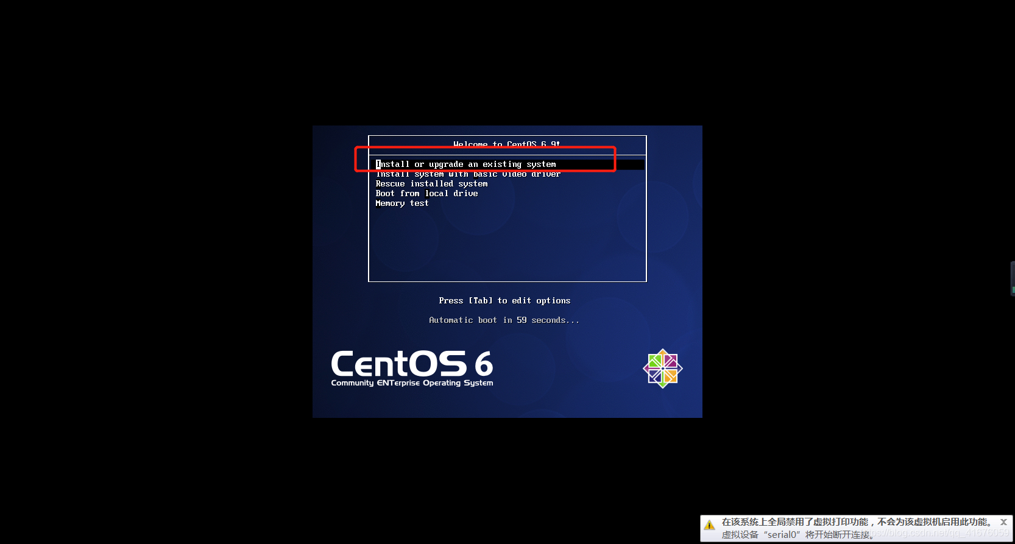This screenshot has width=1015, height=544.
Task: Click the side panel handle on right edge
Action: [1012, 279]
